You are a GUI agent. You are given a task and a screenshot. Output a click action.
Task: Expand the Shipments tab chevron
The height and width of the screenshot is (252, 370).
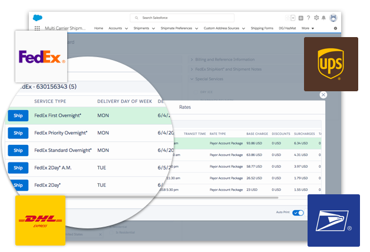(x=153, y=28)
